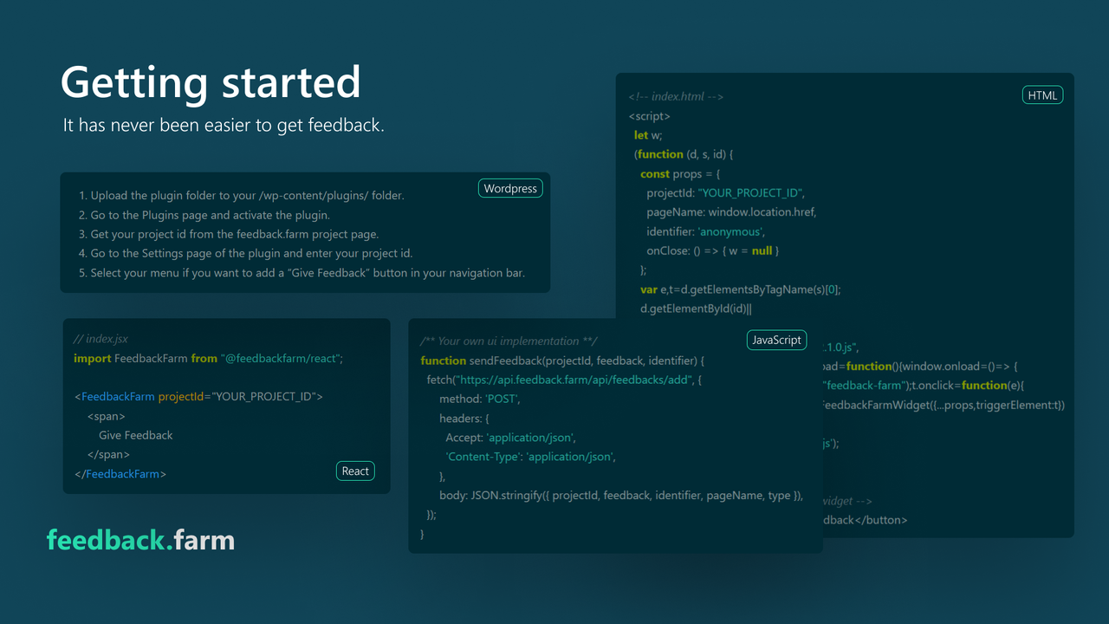This screenshot has height=624, width=1109.
Task: Select the HTML tag badge
Action: [1042, 95]
